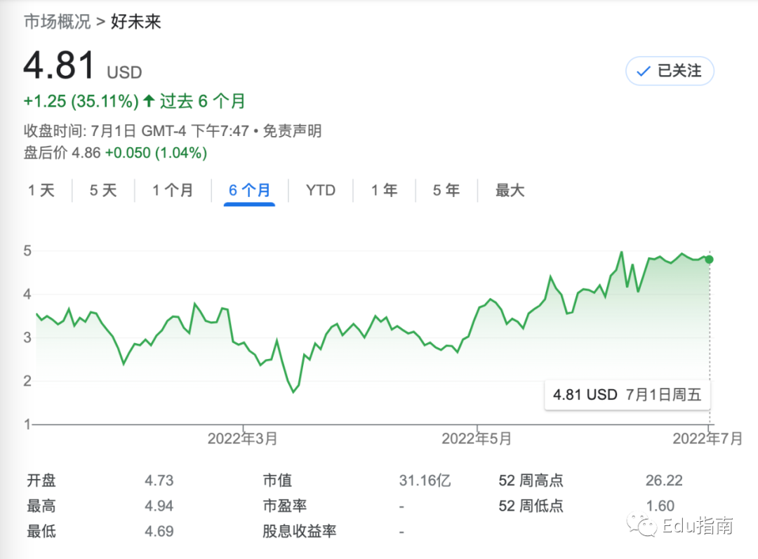Image resolution: width=758 pixels, height=559 pixels.
Task: Click the 52 周低点 label
Action: pos(531,506)
